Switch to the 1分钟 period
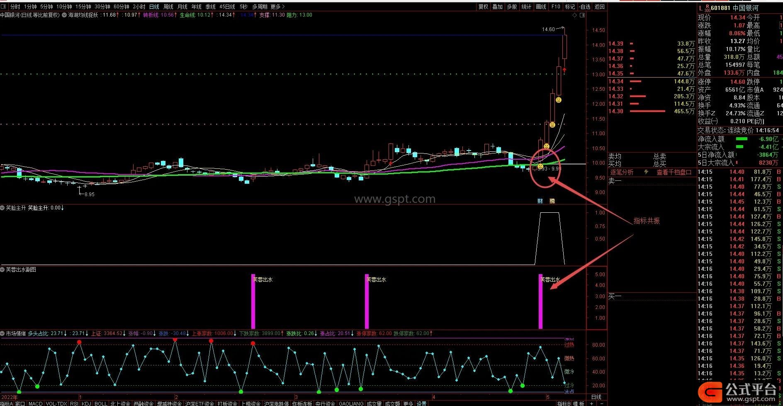The image size is (783, 406). pos(30,7)
